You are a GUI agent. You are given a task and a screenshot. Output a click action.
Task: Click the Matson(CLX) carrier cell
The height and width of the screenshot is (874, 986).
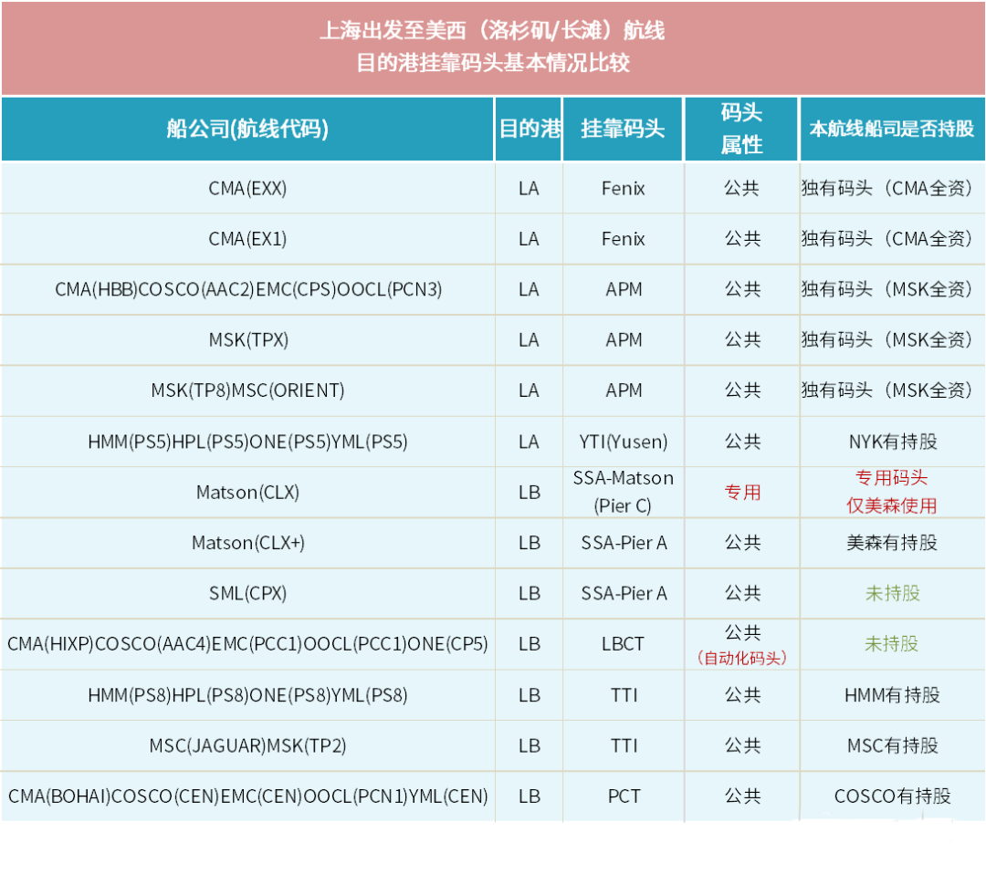(247, 492)
